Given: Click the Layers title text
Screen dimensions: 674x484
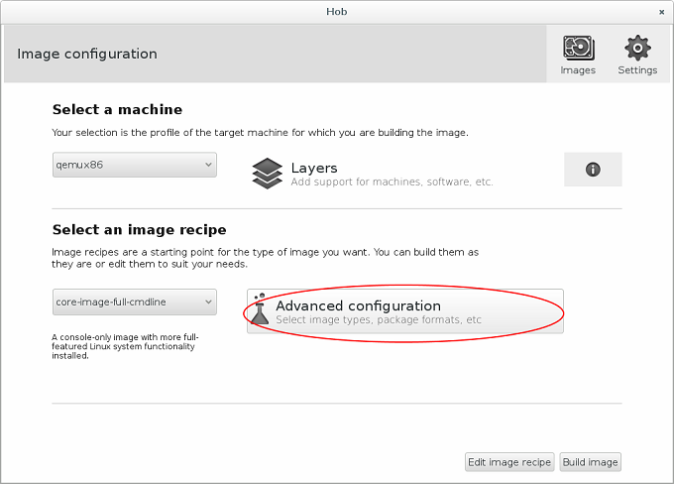Looking at the screenshot, I should click(x=314, y=168).
